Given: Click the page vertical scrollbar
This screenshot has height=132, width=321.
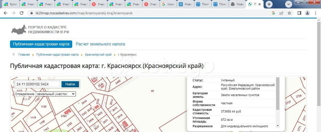Looking at the screenshot, I should tap(319, 63).
